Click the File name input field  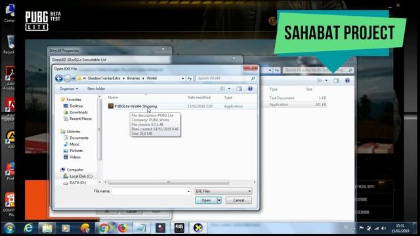pyautogui.click(x=149, y=191)
